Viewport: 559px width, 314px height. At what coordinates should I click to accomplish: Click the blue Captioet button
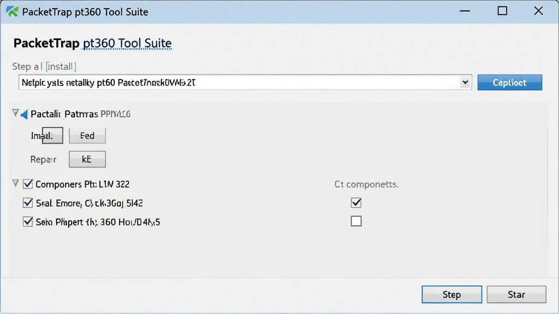[509, 83]
